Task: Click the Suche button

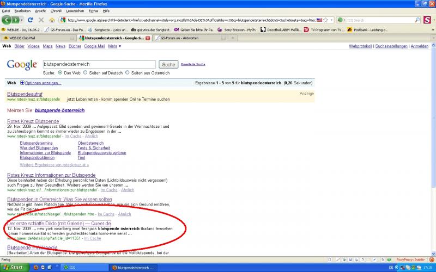Action: coord(168,64)
